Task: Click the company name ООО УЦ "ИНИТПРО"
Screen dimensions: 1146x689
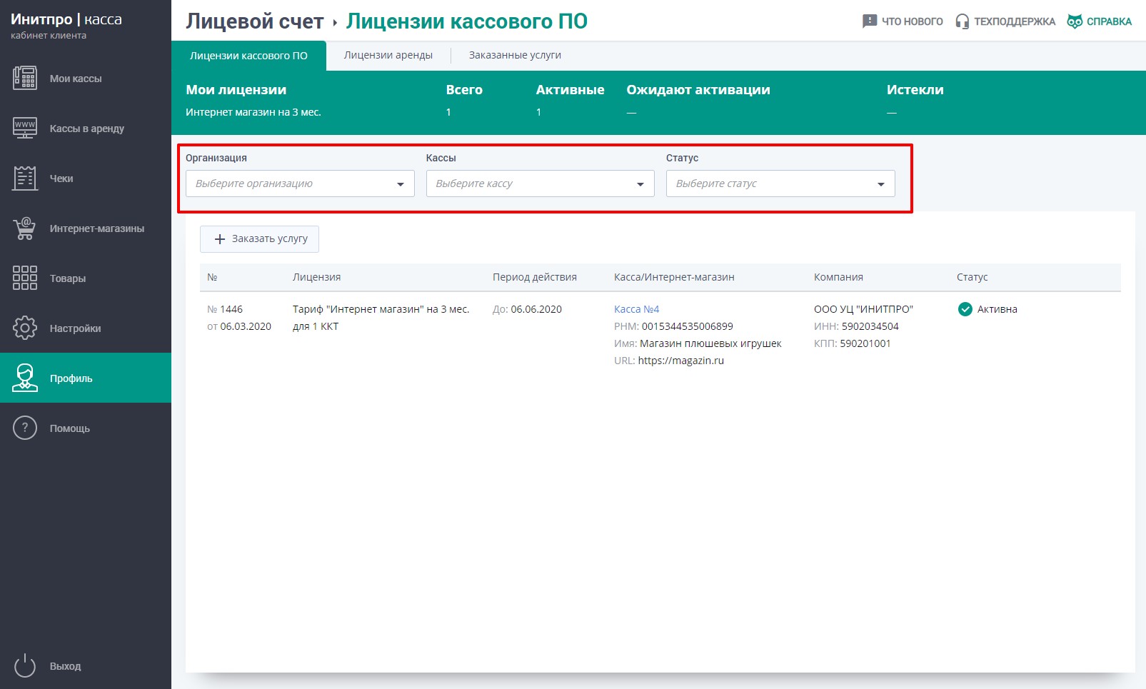Action: point(863,309)
